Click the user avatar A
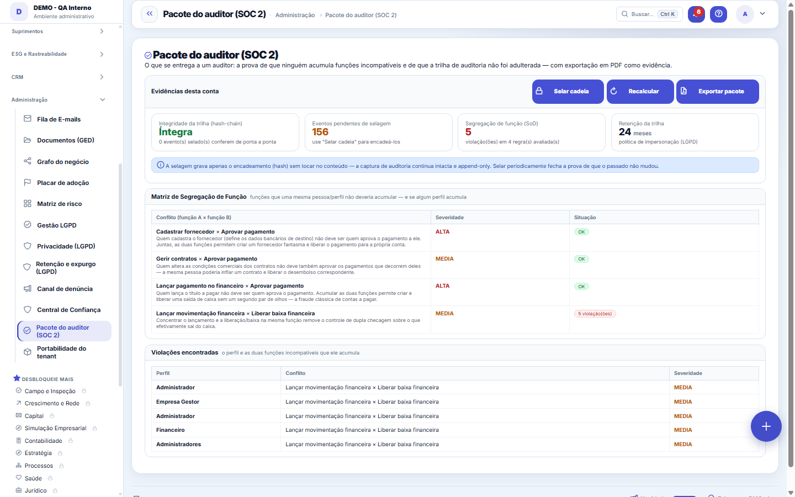The image size is (795, 497). coord(745,14)
